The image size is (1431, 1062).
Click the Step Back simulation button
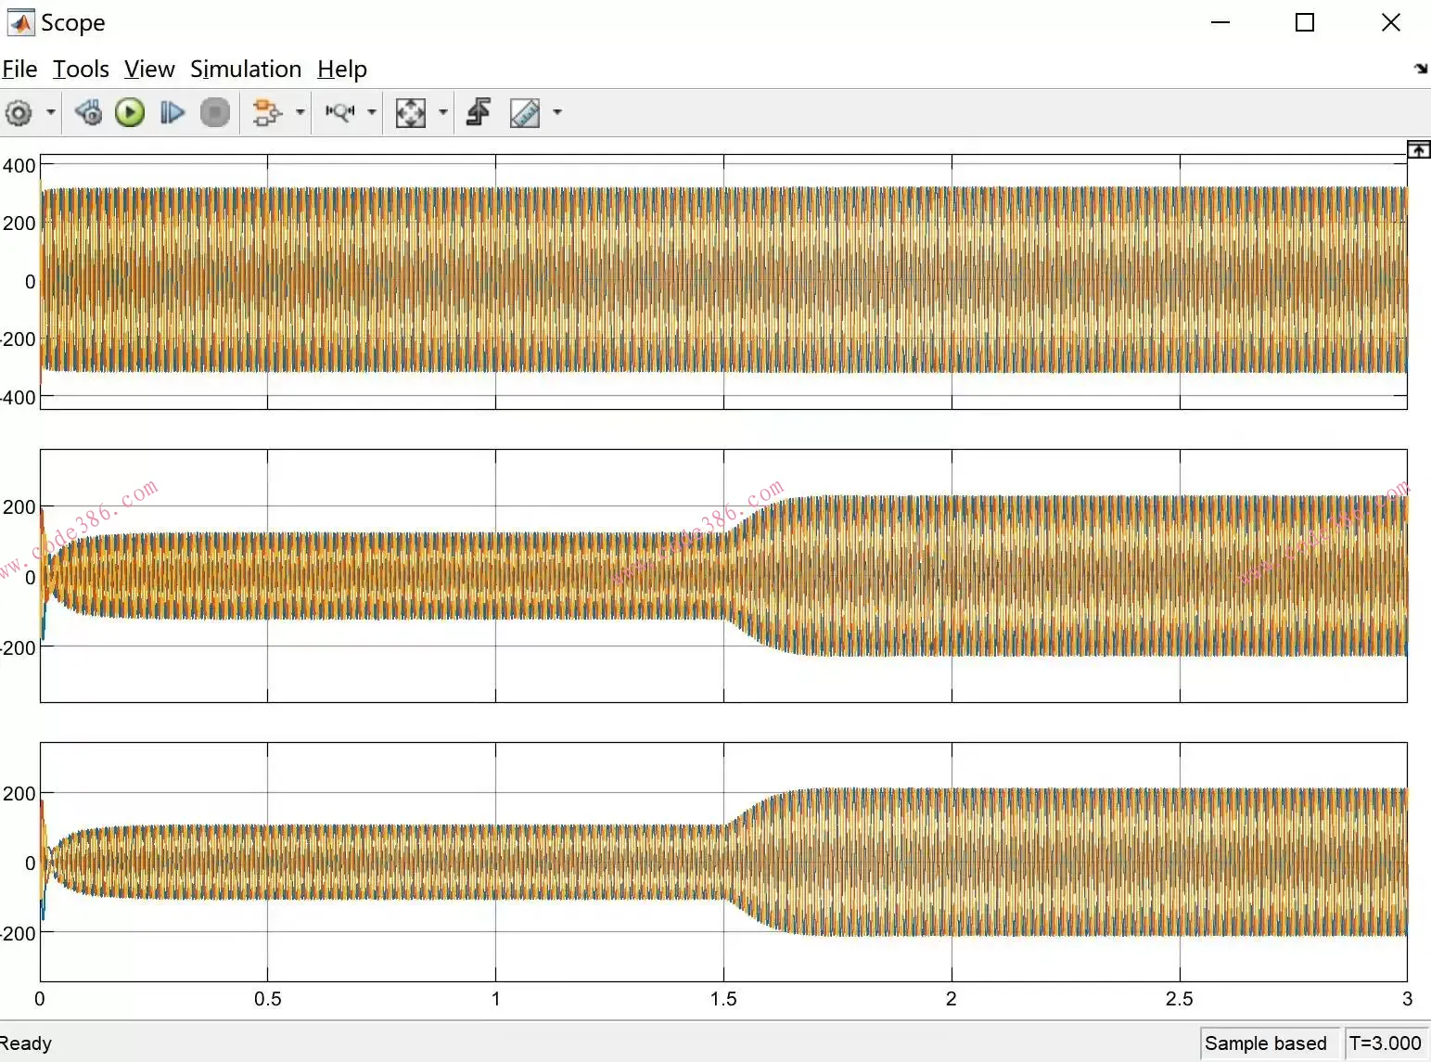coord(89,113)
